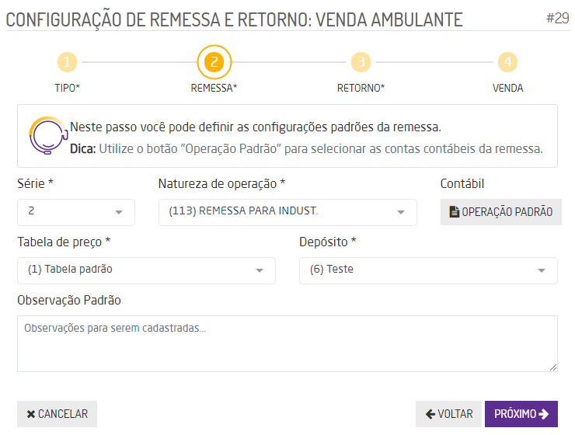Screen dimensions: 575x435
Task: Click the right arrow icon on Próximo
Action: (x=543, y=414)
